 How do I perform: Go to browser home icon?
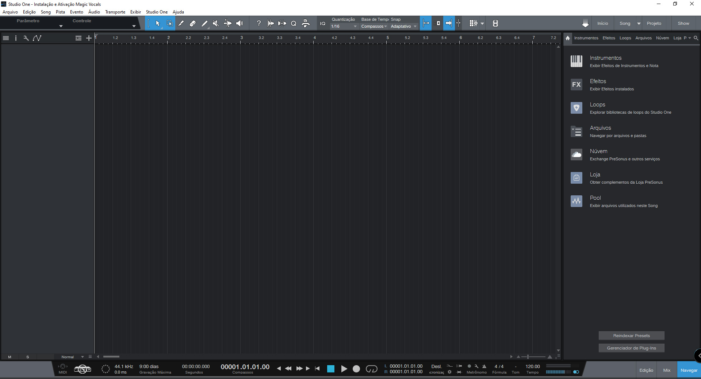(568, 38)
